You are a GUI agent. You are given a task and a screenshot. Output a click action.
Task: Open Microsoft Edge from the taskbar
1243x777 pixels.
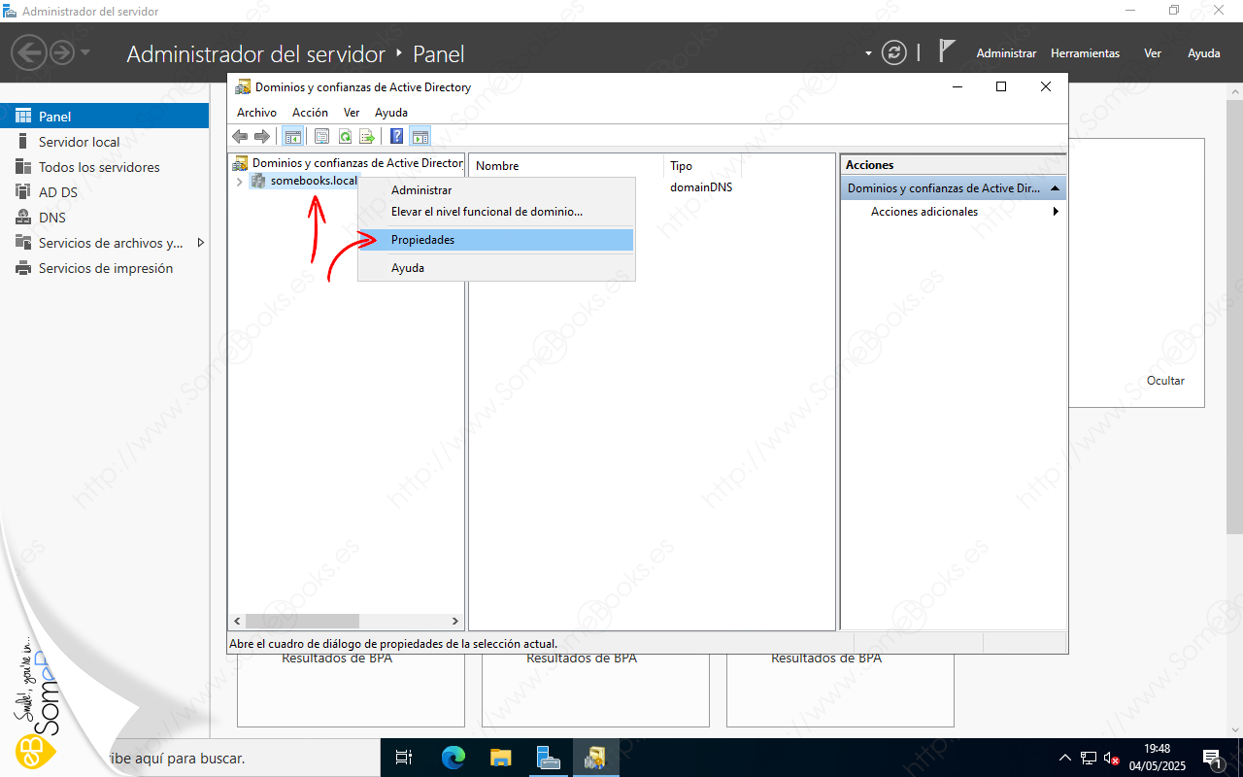click(x=453, y=758)
